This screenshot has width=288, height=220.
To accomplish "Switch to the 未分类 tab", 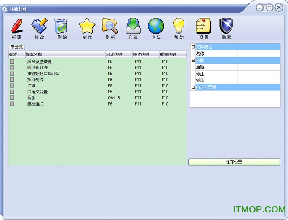I will coord(17,47).
